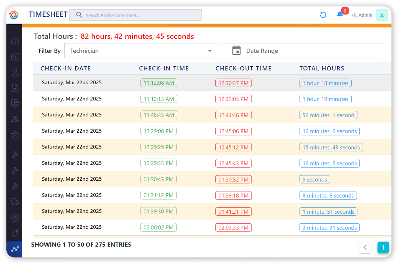
Task: Go to the previous page arrow
Action: (x=365, y=247)
